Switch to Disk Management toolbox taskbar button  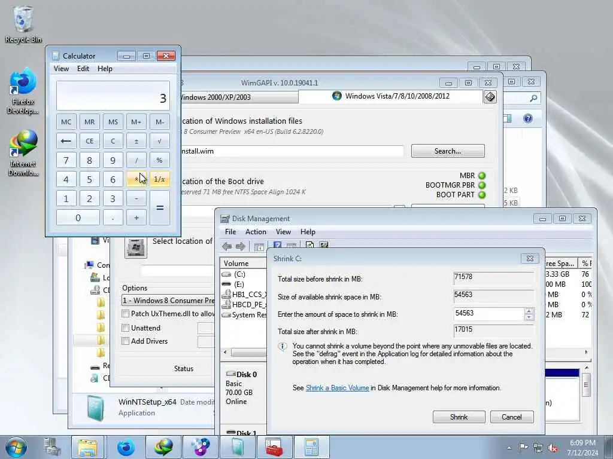[274, 447]
